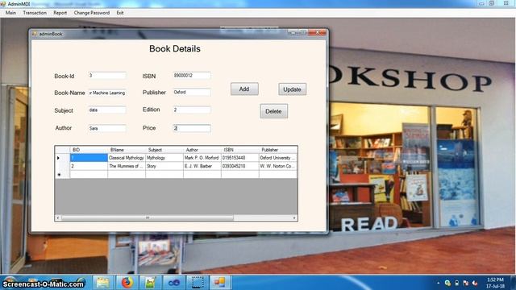Launch Firefox from the taskbar
The width and height of the screenshot is (516, 290).
tap(127, 283)
